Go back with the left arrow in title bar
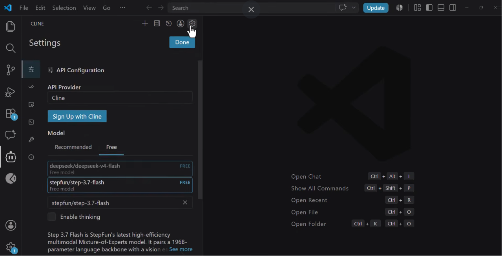The image size is (502, 256). 149,8
